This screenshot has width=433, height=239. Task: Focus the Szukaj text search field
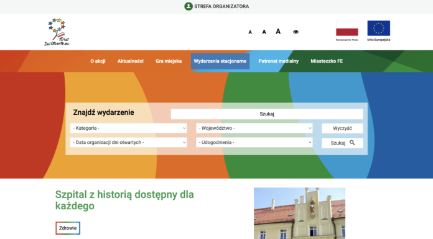pos(267,114)
